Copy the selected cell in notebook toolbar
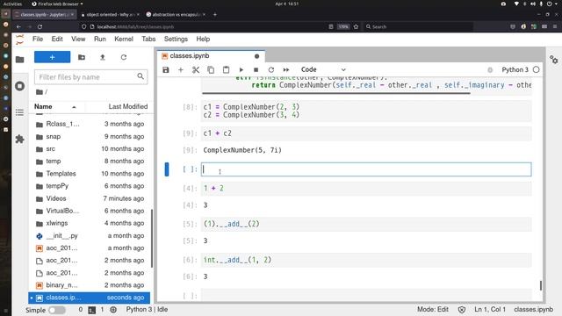 (211, 70)
